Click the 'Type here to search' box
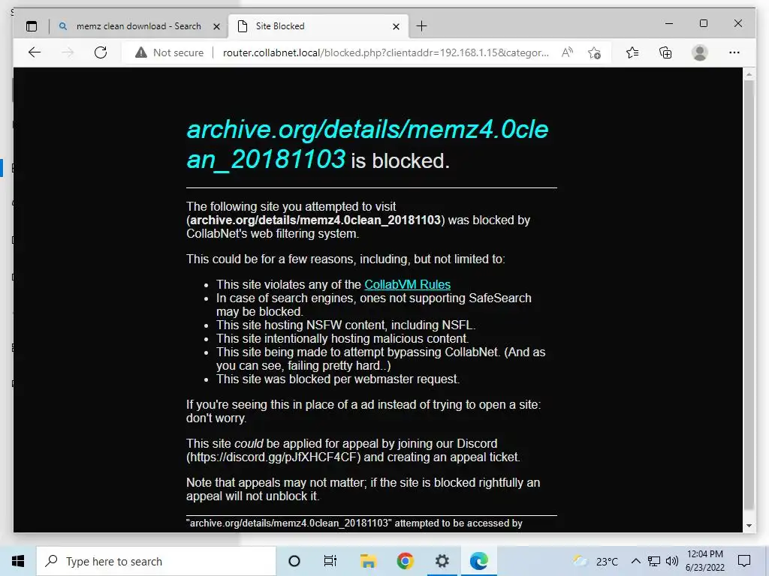The height and width of the screenshot is (576, 769). click(156, 561)
